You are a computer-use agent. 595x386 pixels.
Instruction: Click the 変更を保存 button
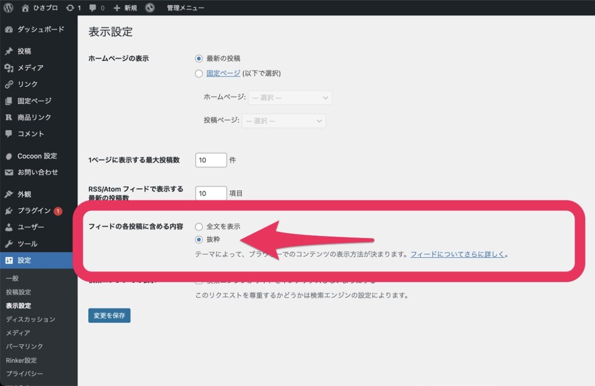click(x=109, y=315)
